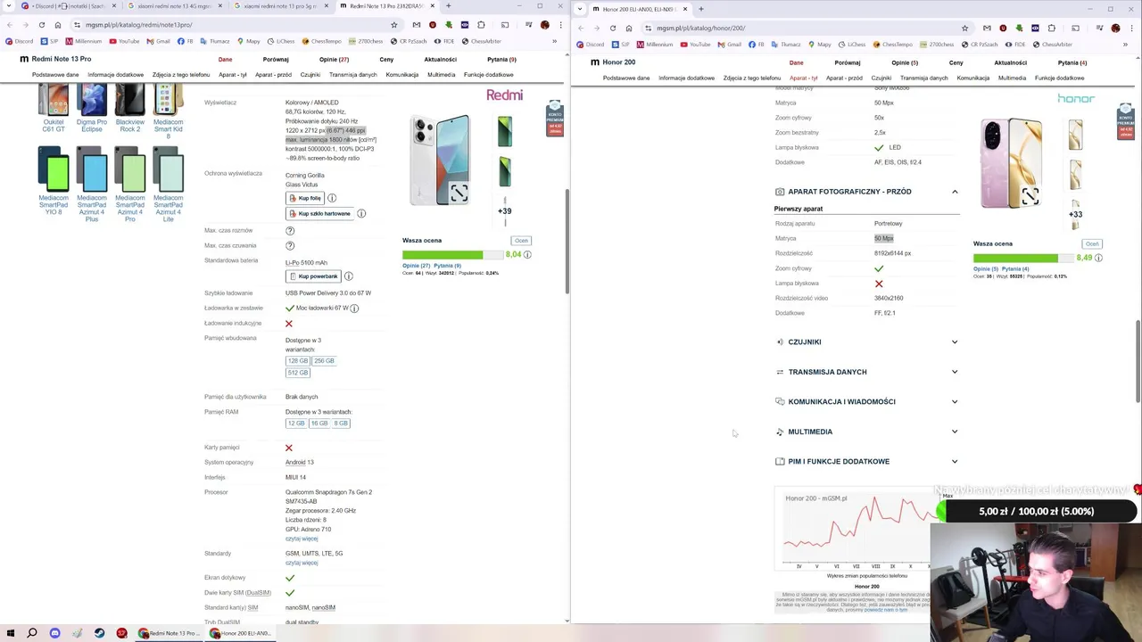
Task: Bookmark the Redmi page with star icon
Action: [x=393, y=25]
